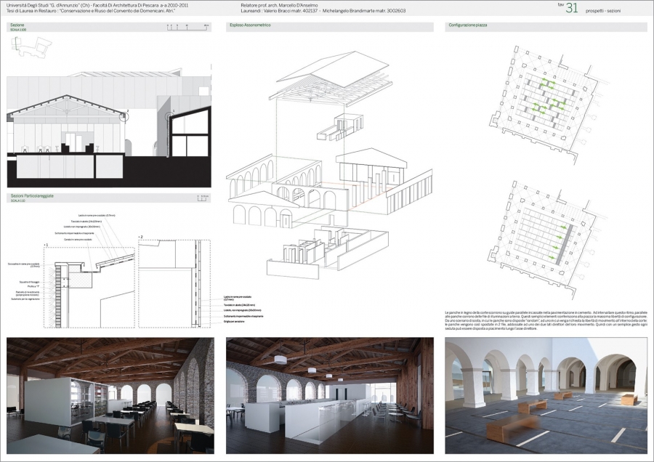The image size is (654, 462).
Task: Click the scale bar beside Sezioni Particolareggiate
Action: [203, 196]
